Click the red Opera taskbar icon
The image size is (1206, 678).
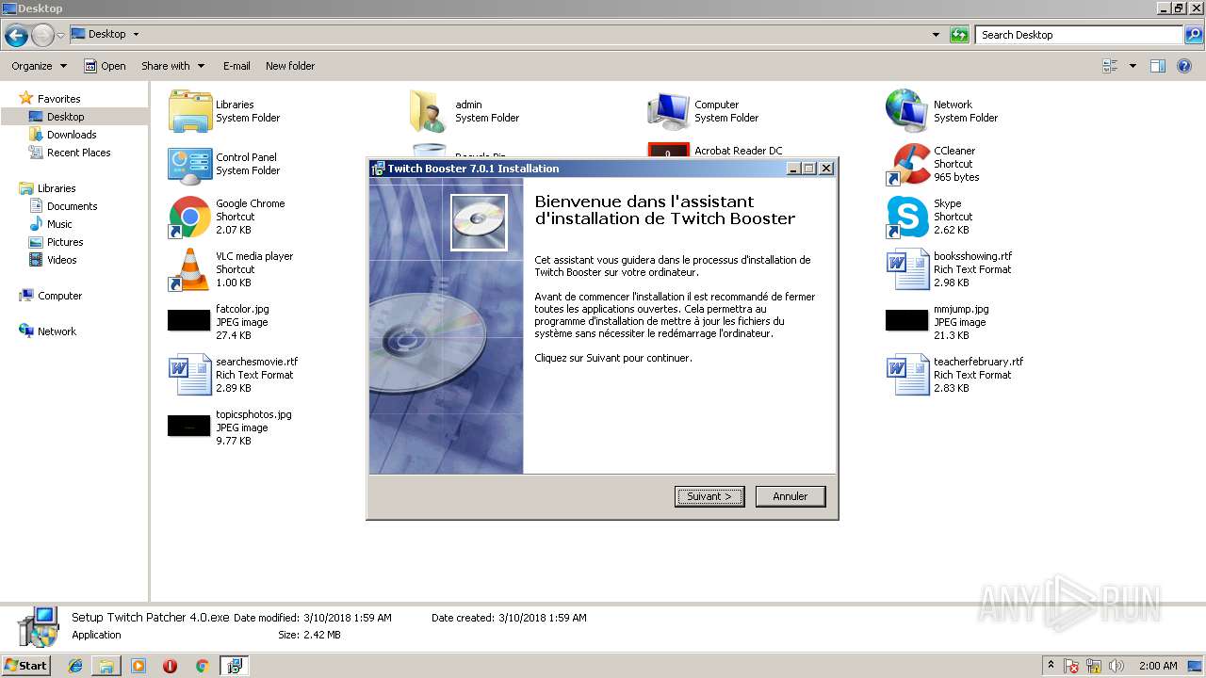tap(170, 666)
